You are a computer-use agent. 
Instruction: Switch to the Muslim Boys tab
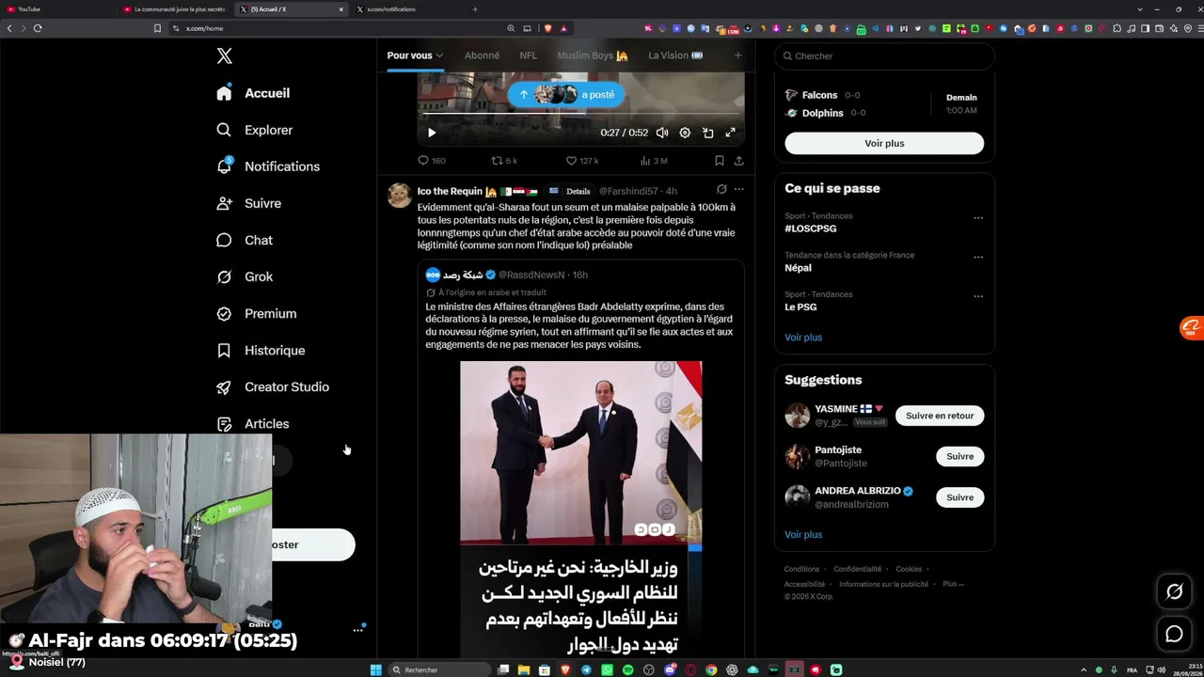593,55
